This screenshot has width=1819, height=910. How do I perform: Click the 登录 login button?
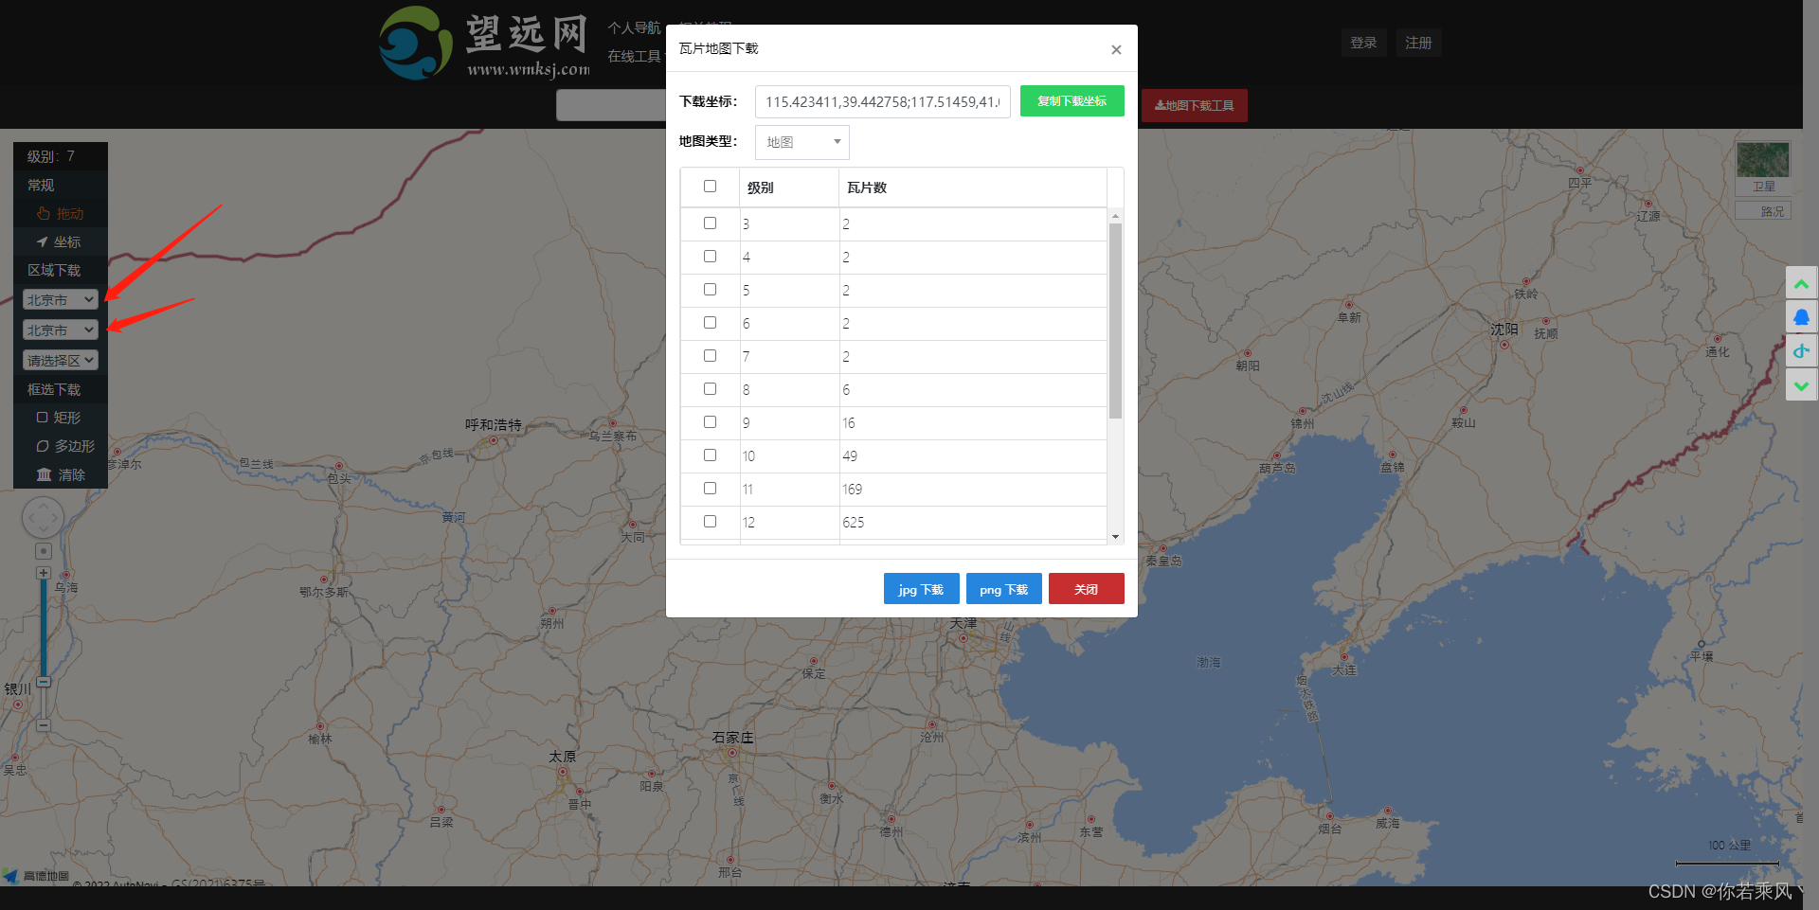pyautogui.click(x=1363, y=43)
